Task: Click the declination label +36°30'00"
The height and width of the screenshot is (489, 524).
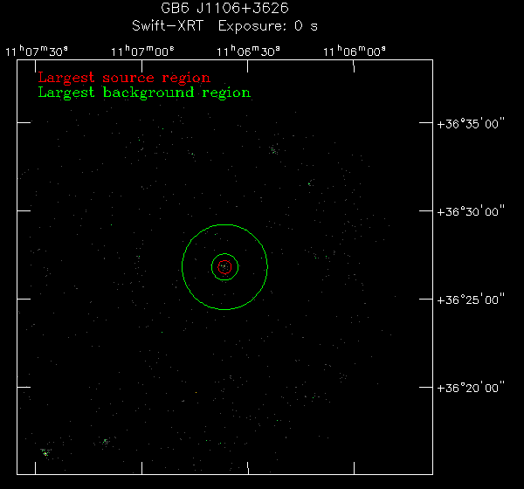Action: coord(471,211)
